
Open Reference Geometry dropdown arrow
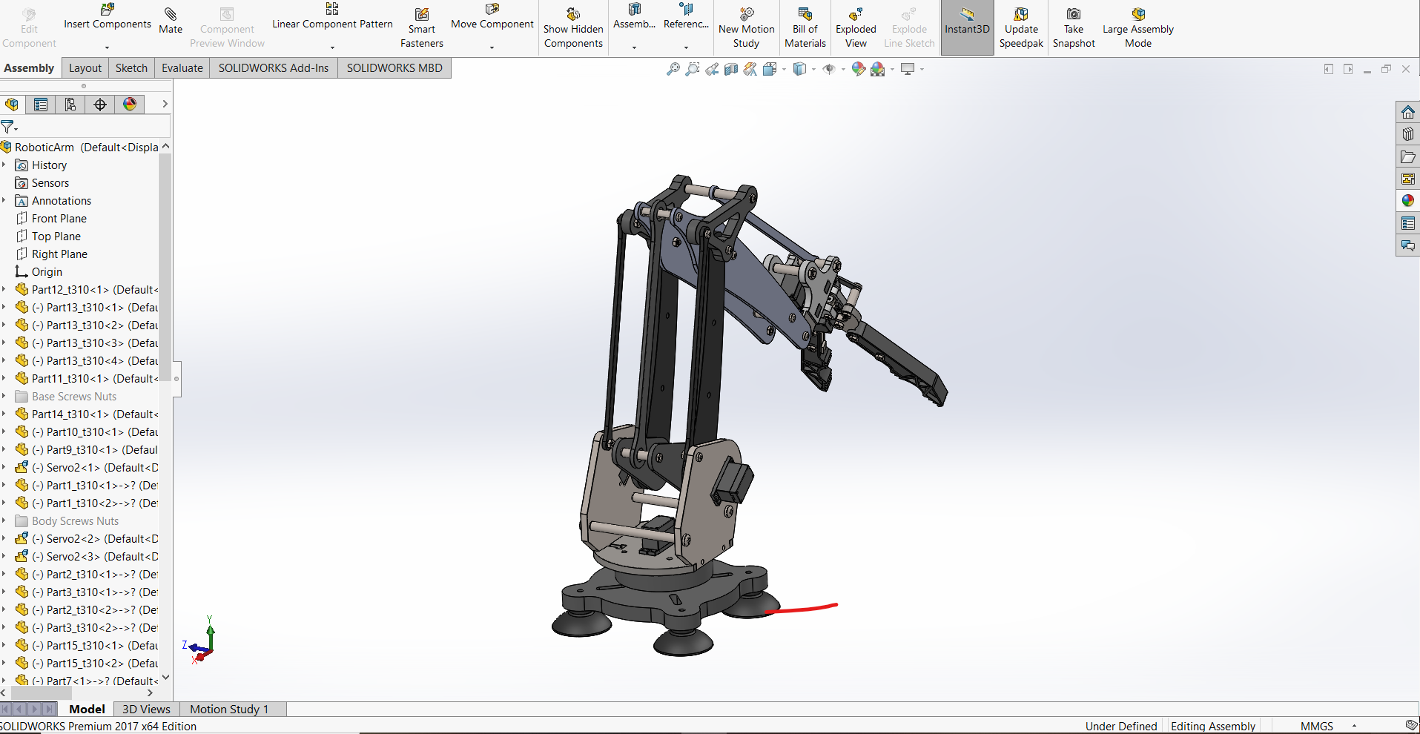click(686, 47)
